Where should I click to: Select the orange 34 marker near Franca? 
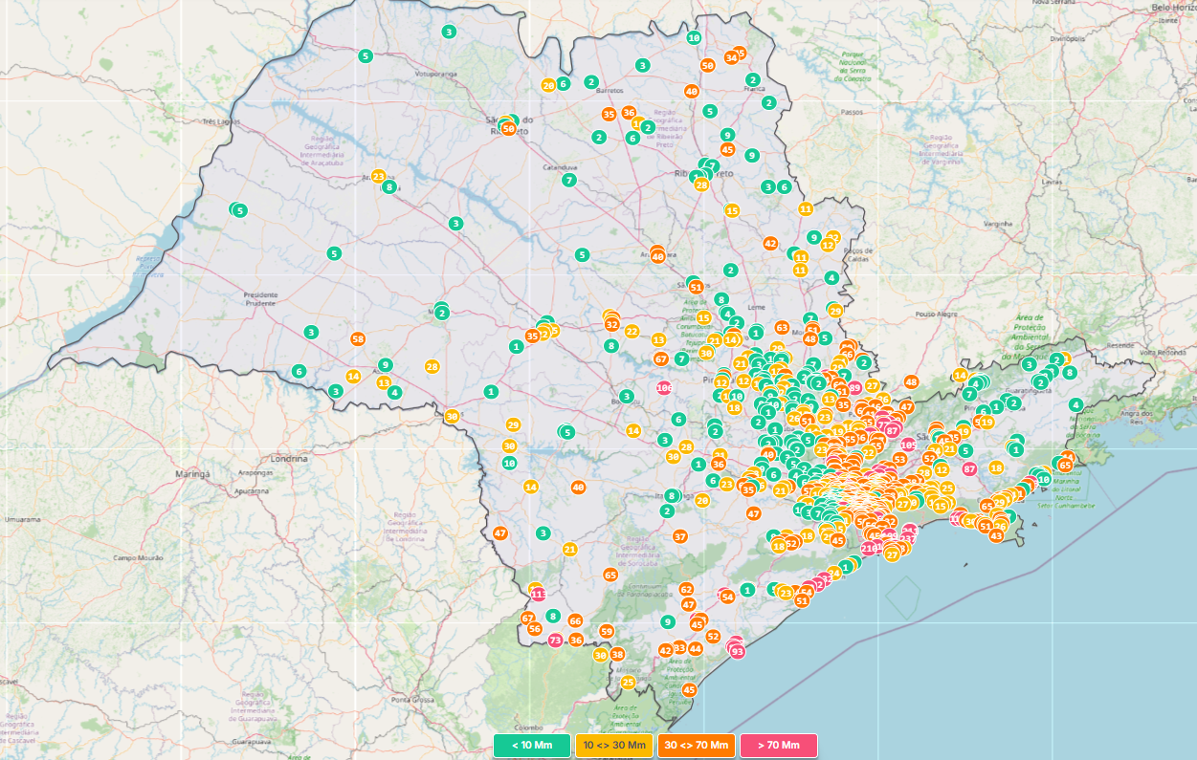(731, 57)
